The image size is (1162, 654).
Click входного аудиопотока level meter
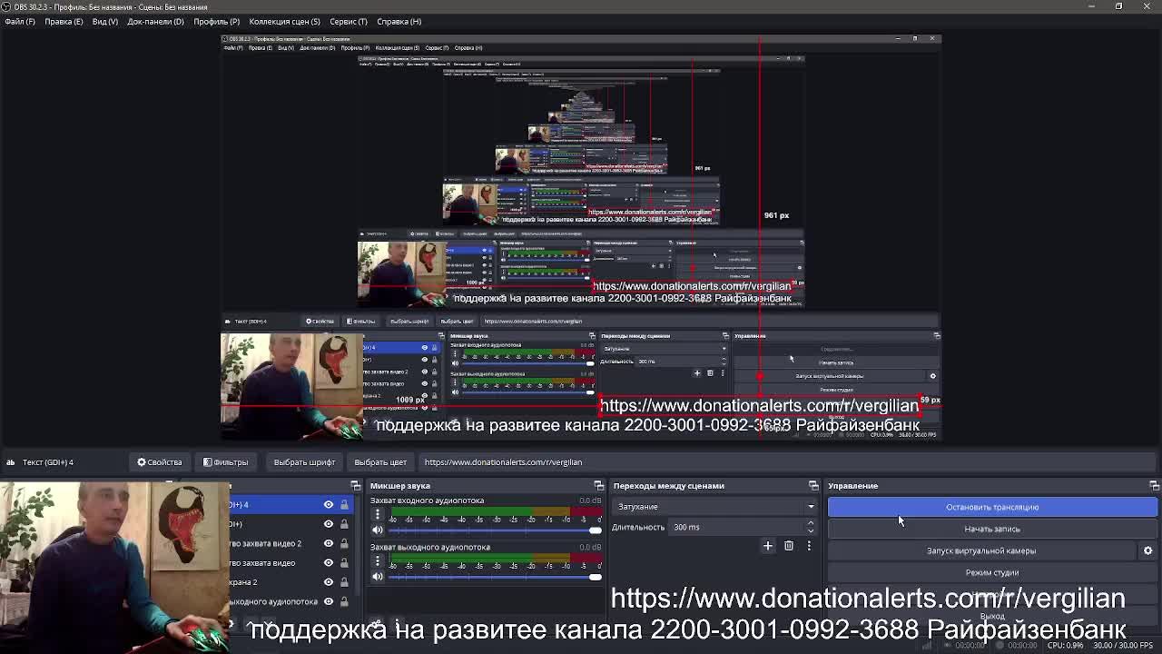point(496,513)
